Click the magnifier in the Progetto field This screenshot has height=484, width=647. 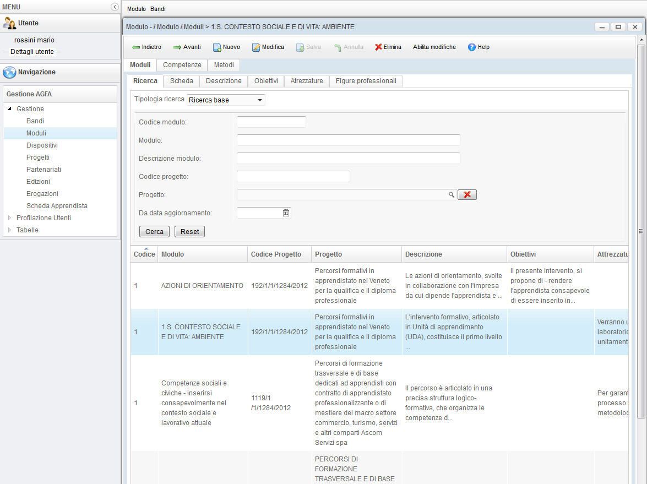[x=452, y=194]
